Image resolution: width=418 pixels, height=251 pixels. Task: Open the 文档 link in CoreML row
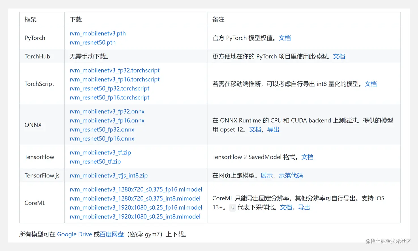[286, 207]
